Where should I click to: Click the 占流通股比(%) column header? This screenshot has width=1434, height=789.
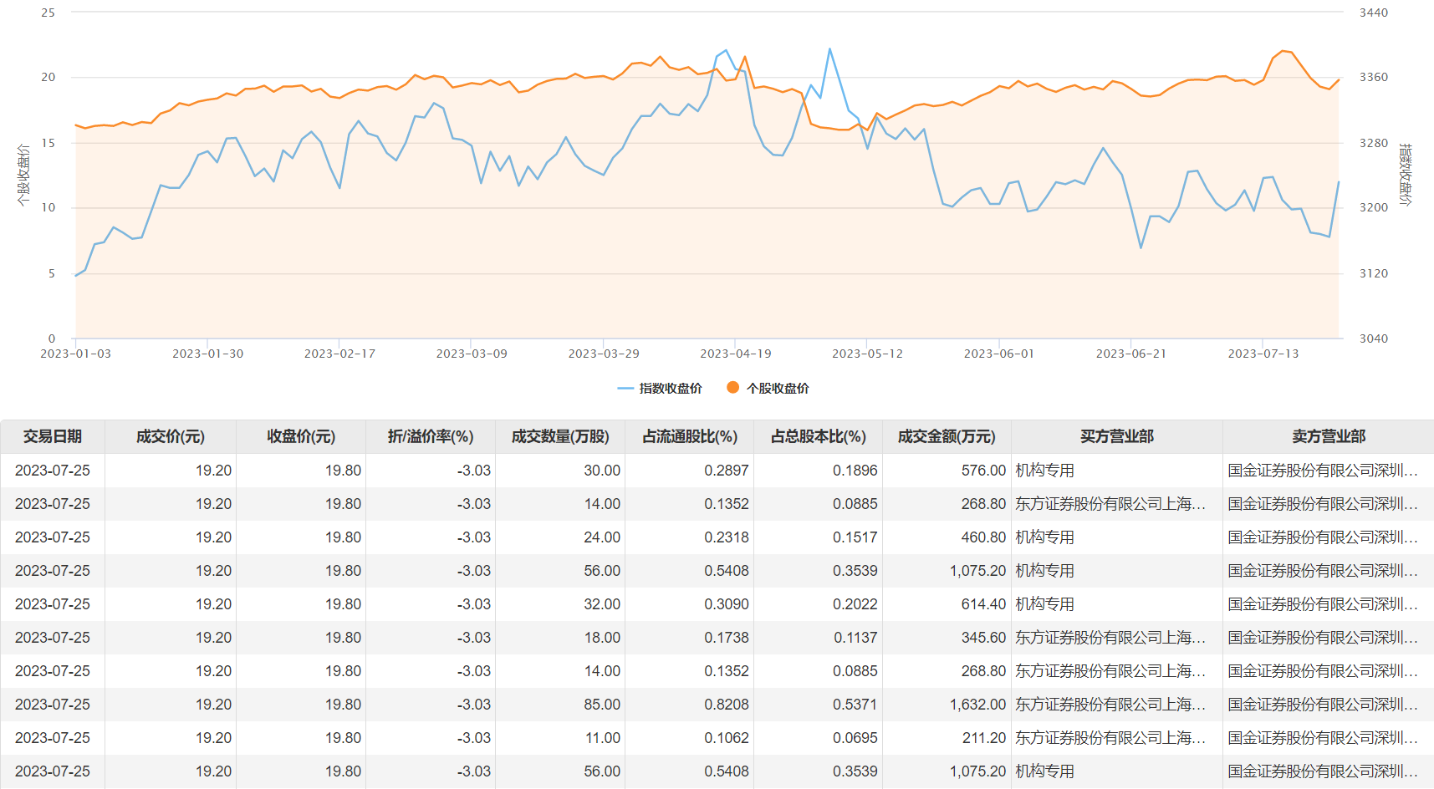tap(690, 436)
